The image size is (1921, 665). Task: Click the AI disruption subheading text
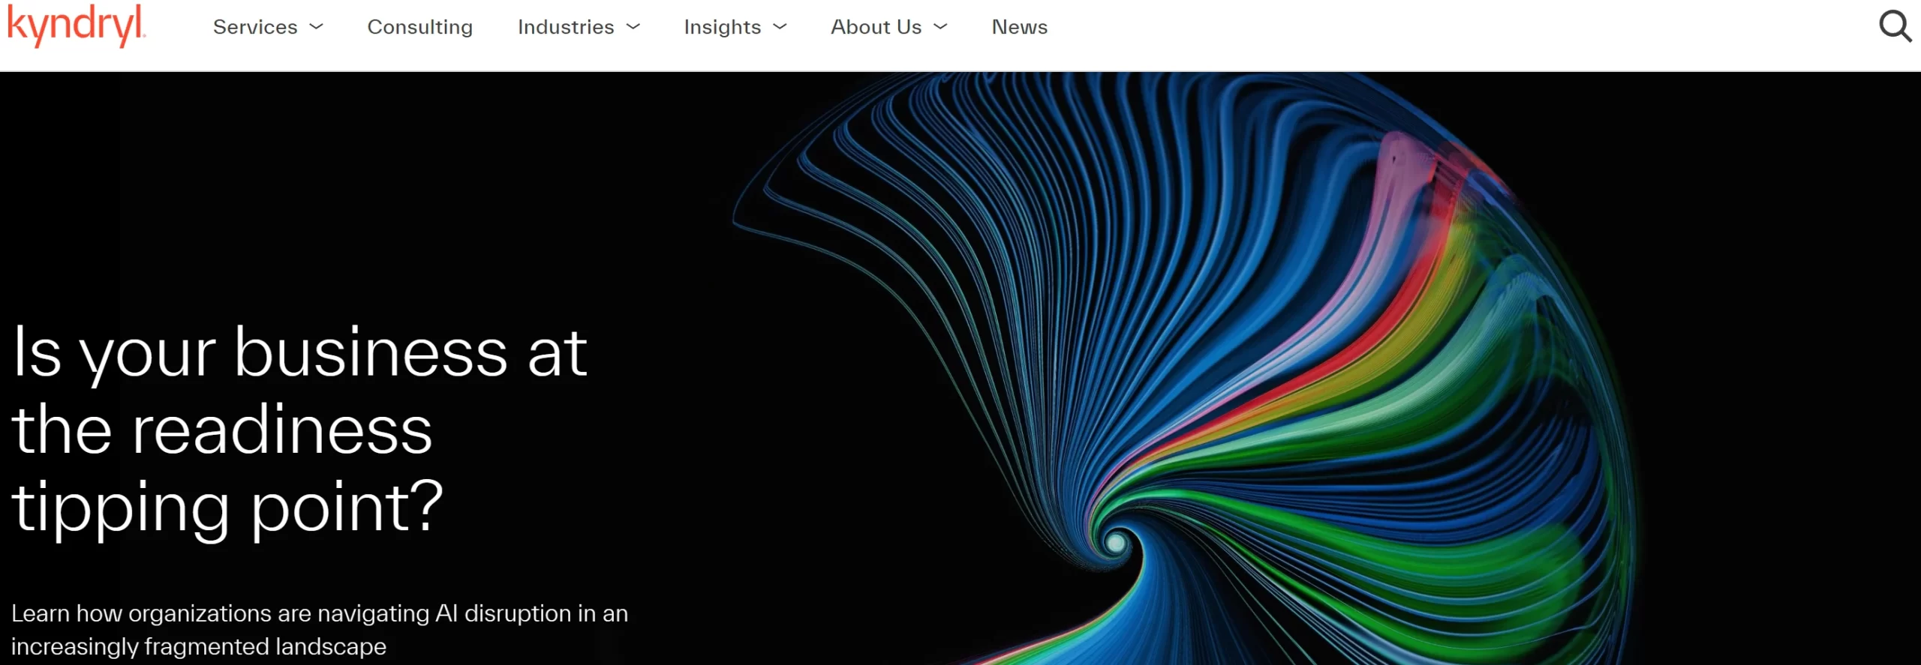[x=319, y=629]
